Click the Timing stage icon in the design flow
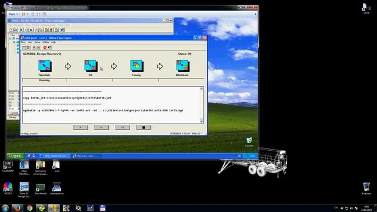 pyautogui.click(x=137, y=66)
